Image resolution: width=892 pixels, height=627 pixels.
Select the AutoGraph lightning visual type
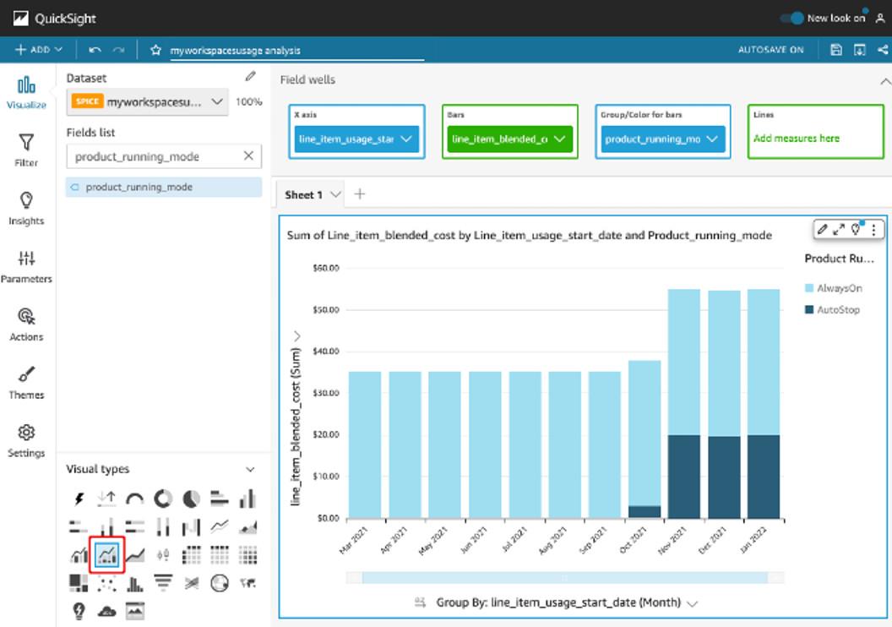tap(79, 499)
